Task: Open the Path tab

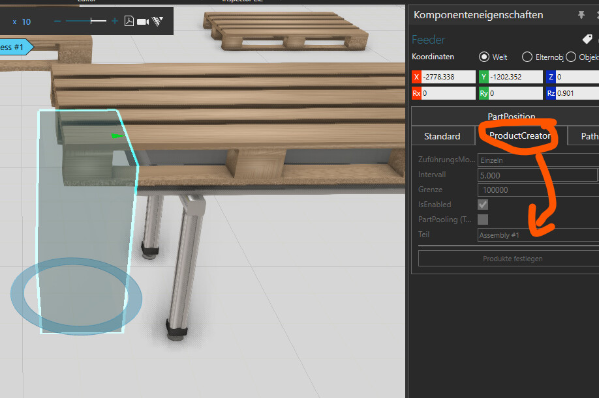Action: tap(585, 136)
